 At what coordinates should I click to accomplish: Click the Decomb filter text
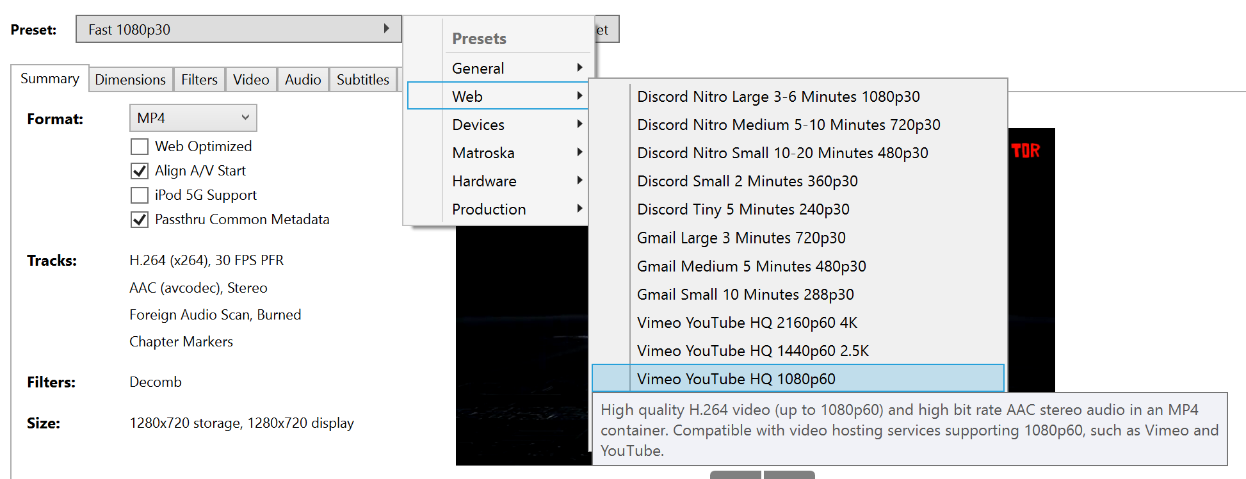point(156,382)
